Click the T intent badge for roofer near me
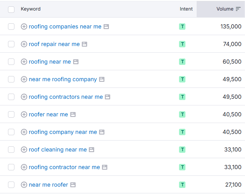Viewport: 245px width, 194px height. [182, 114]
